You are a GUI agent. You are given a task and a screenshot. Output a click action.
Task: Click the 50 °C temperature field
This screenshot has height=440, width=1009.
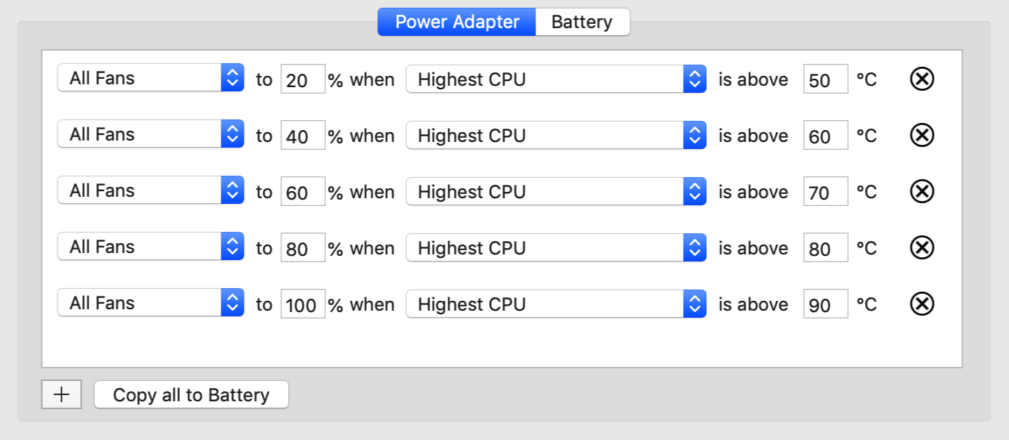(825, 79)
